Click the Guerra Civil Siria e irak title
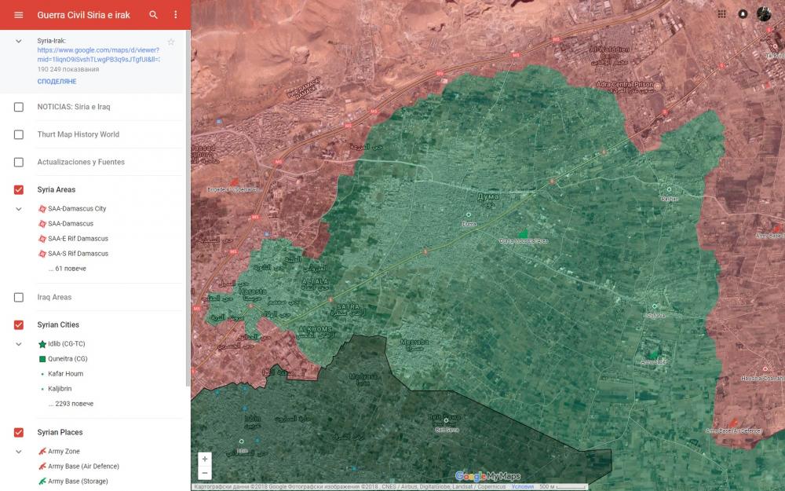 click(x=84, y=15)
